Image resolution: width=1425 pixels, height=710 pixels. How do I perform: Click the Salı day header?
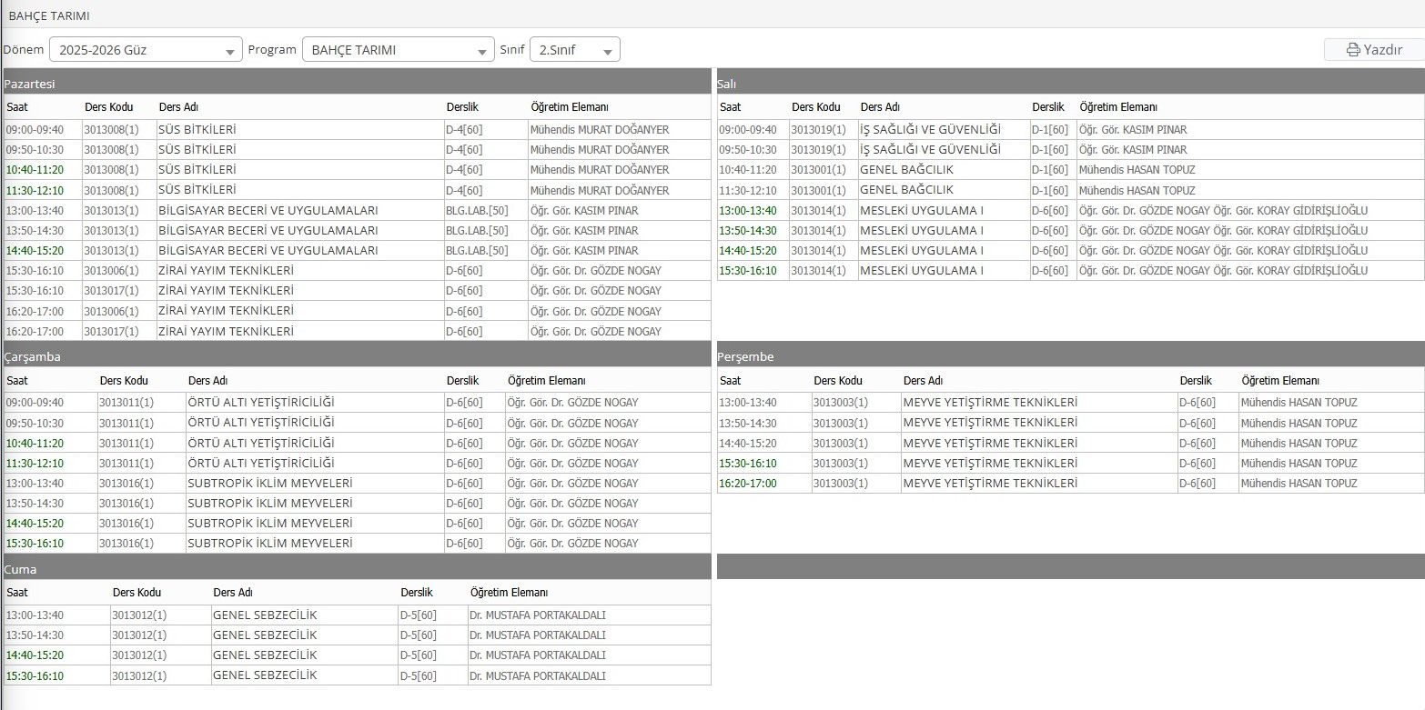point(1070,82)
